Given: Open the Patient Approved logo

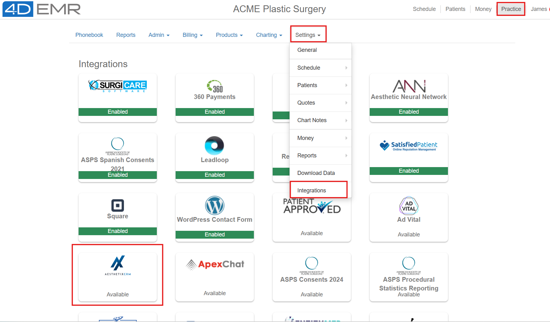Looking at the screenshot, I should 312,206.
